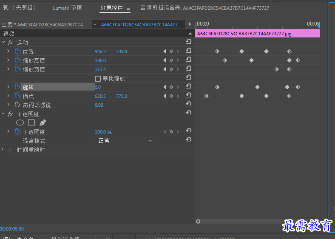The width and height of the screenshot is (335, 239).
Task: Expand the 时间重映射 effect
Action: pos(3,149)
